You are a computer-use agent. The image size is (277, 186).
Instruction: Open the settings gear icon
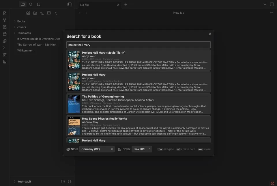70,181
